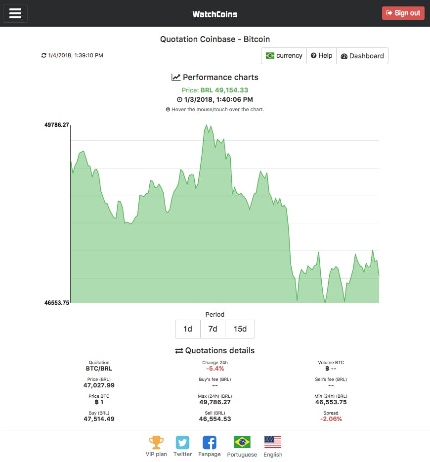
Task: Click the Quotation Coinbase - Bitcoin heading
Action: pos(215,39)
